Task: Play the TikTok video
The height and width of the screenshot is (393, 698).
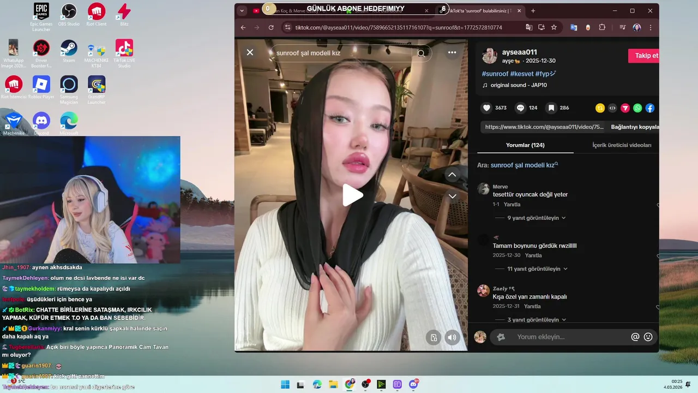Action: pyautogui.click(x=352, y=195)
